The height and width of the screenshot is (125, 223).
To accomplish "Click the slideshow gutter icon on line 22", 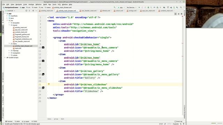I will click(x=43, y=88).
